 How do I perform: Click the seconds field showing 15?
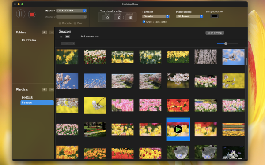point(129,18)
